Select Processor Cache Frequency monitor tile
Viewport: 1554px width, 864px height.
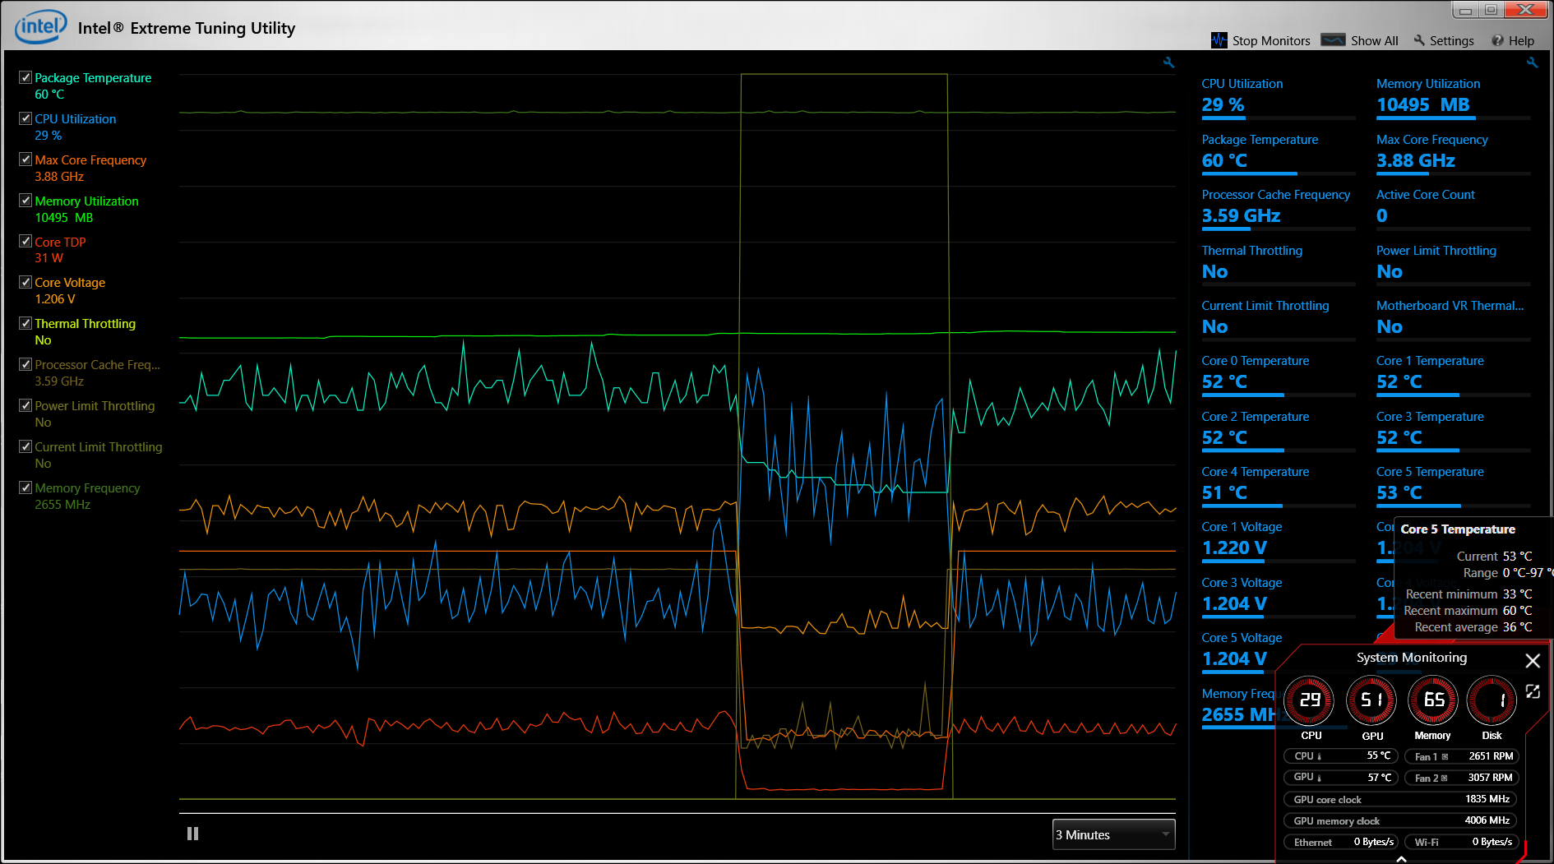(1279, 209)
